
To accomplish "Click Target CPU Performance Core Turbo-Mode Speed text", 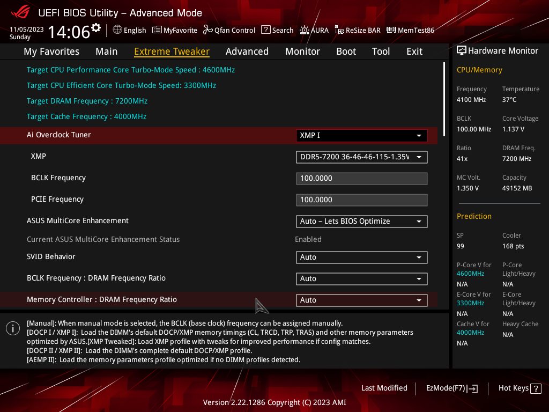I will click(131, 70).
